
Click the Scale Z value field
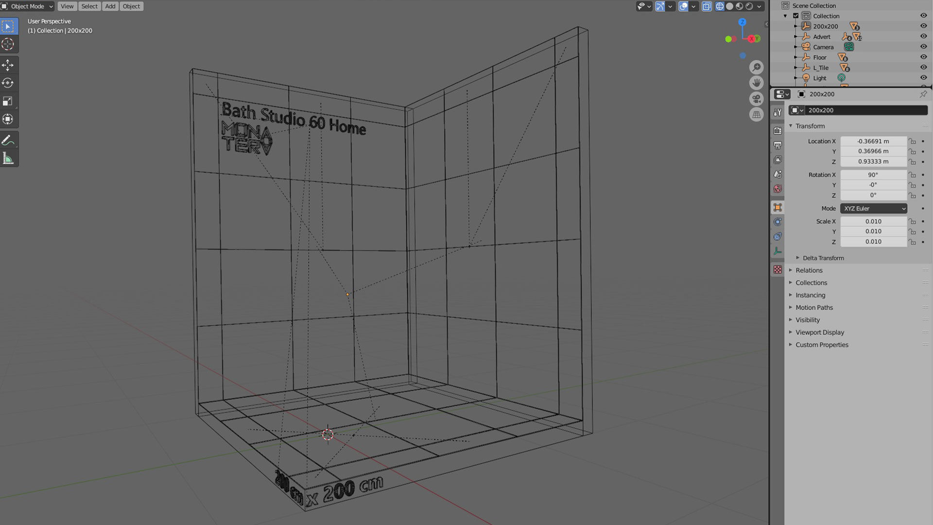pos(873,242)
